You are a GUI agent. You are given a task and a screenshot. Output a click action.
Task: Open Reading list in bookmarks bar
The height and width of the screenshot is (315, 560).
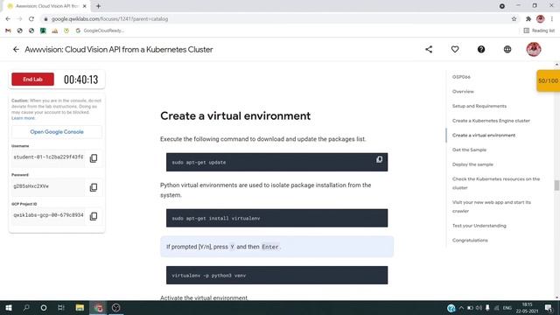coord(539,31)
